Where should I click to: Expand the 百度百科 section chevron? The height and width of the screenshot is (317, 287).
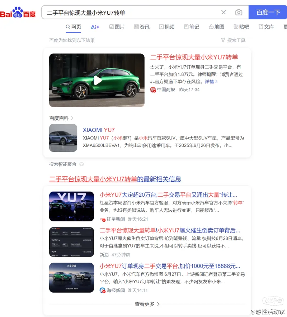(x=72, y=118)
